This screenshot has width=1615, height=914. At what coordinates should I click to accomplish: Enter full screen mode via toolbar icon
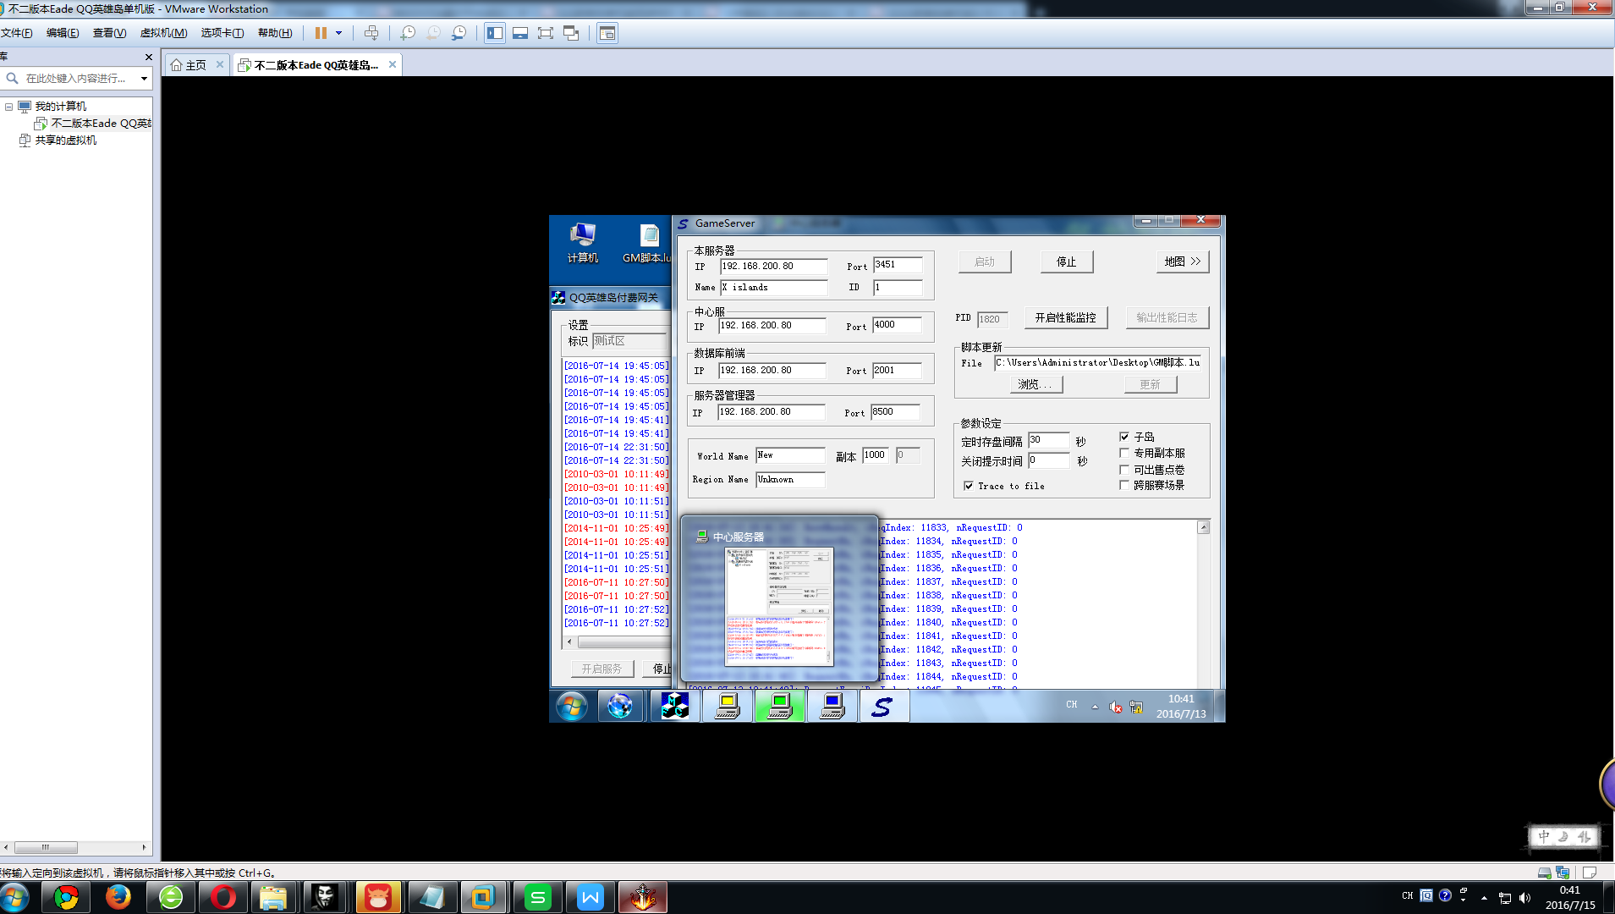coord(546,33)
